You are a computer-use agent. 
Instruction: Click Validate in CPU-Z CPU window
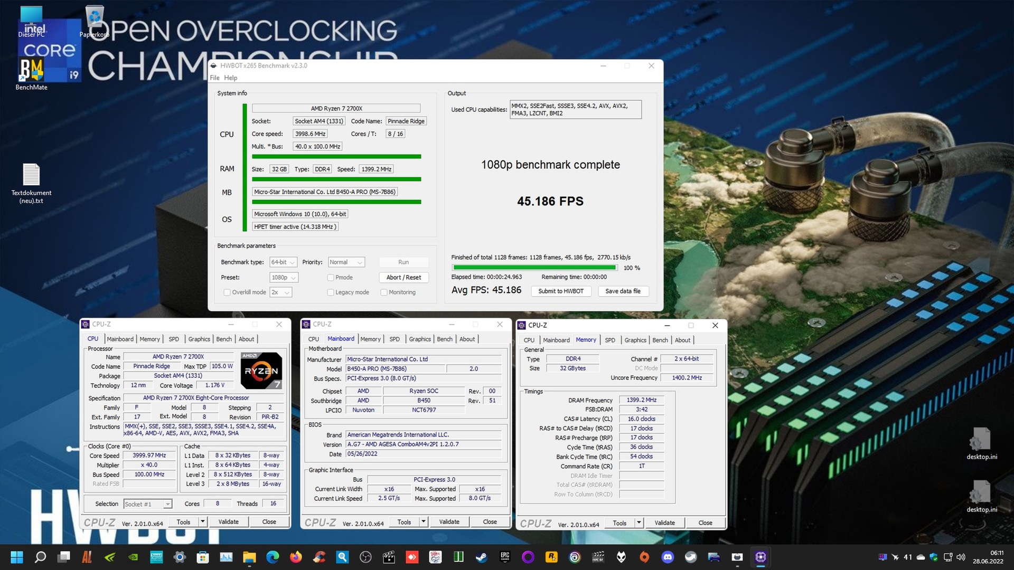[229, 522]
